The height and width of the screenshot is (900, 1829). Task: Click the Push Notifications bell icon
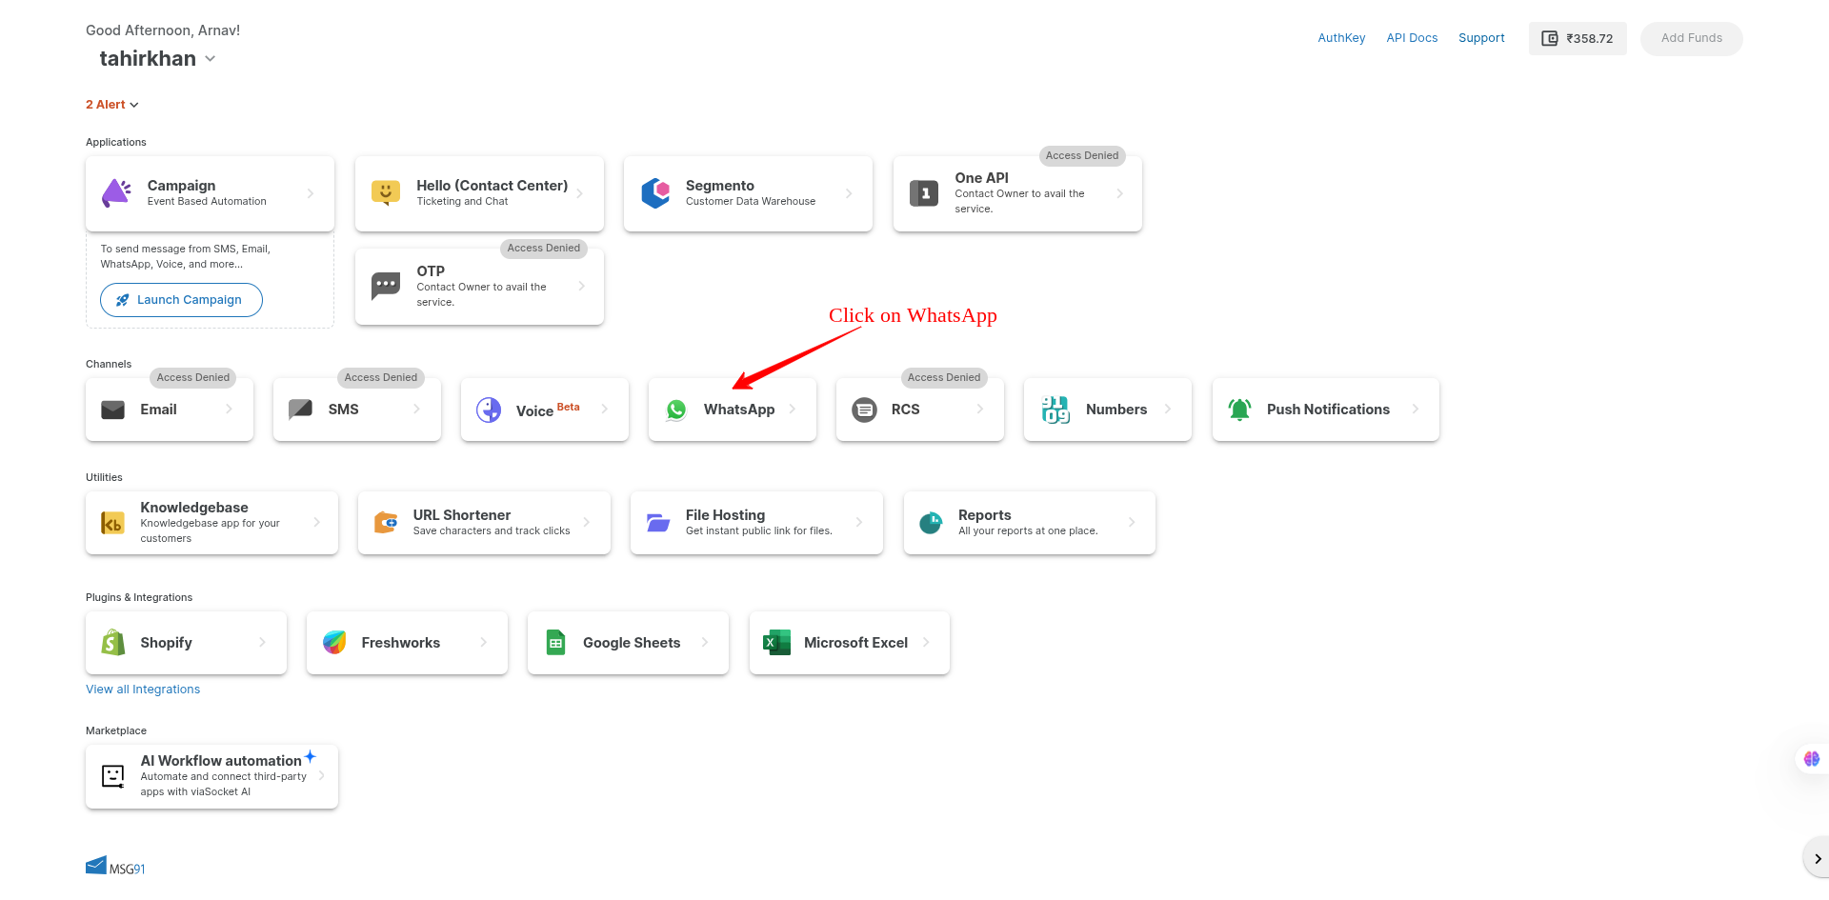(1239, 410)
